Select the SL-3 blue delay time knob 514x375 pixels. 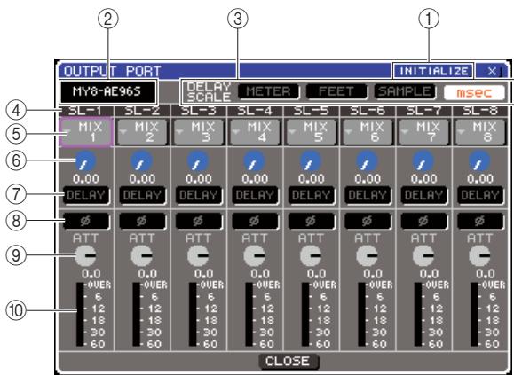[198, 161]
